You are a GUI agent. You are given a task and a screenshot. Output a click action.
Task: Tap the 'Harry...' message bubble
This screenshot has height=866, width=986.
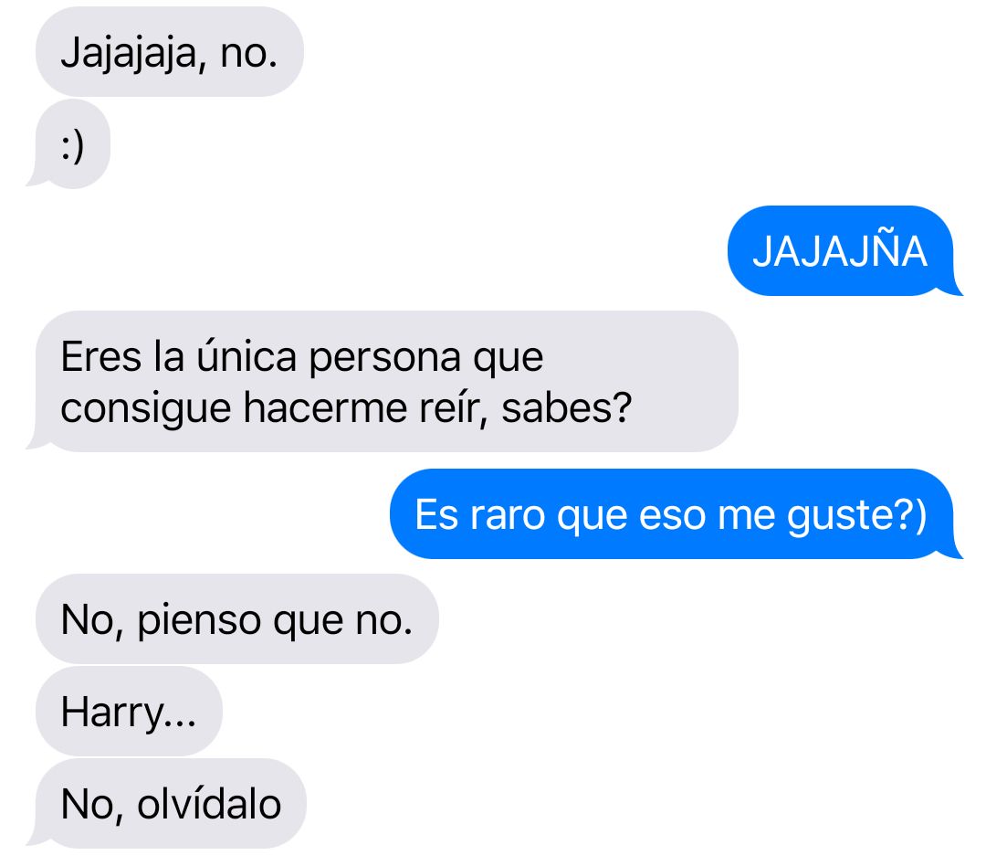point(129,712)
